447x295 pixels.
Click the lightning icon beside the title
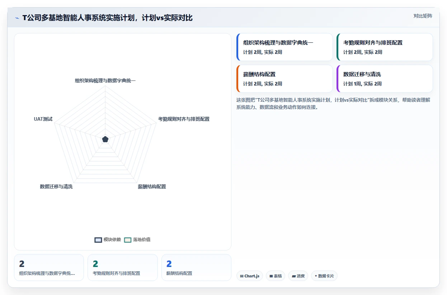click(x=17, y=18)
